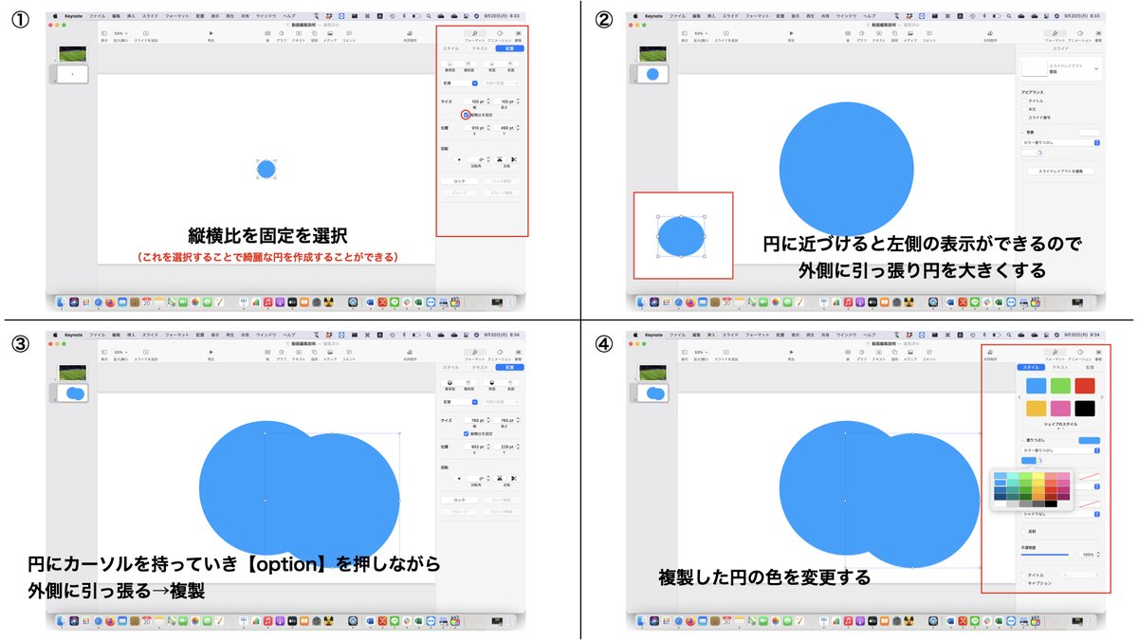Select the slide thumbnail in the navigator
Viewport: 1138px width, 640px height.
[72, 74]
